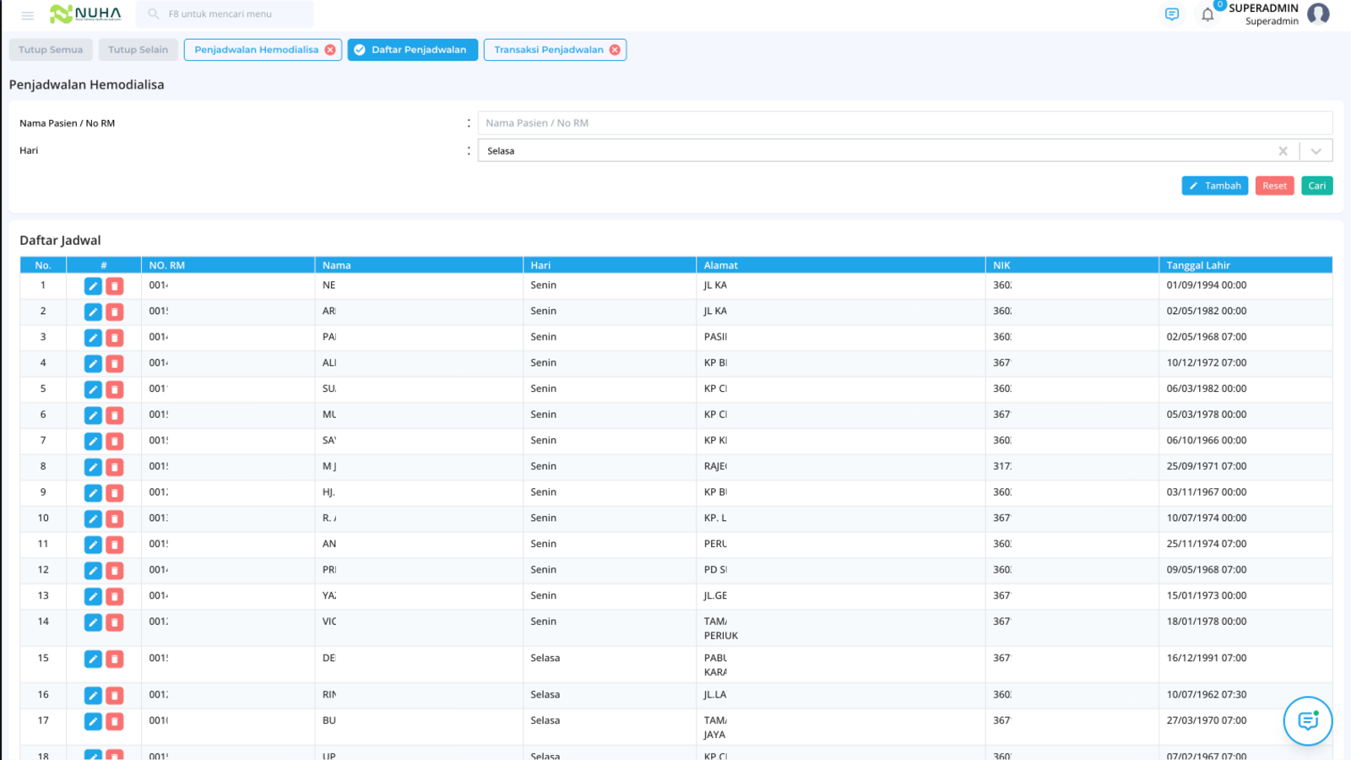Image resolution: width=1351 pixels, height=760 pixels.
Task: Edit schedule row number 1
Action: coord(93,286)
